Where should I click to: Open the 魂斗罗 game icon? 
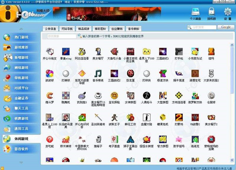[x=50, y=96]
